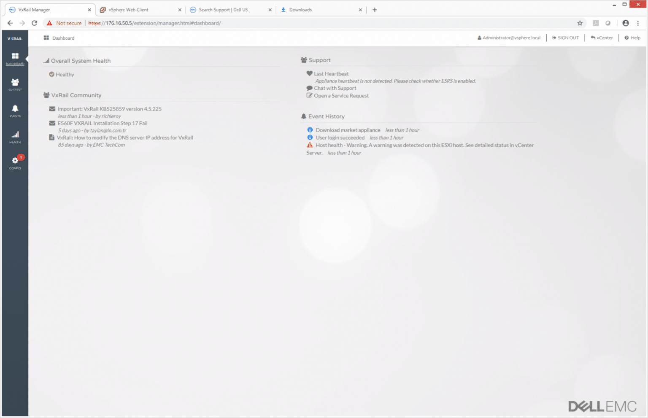Click the Last Heartbeat label

pos(331,74)
